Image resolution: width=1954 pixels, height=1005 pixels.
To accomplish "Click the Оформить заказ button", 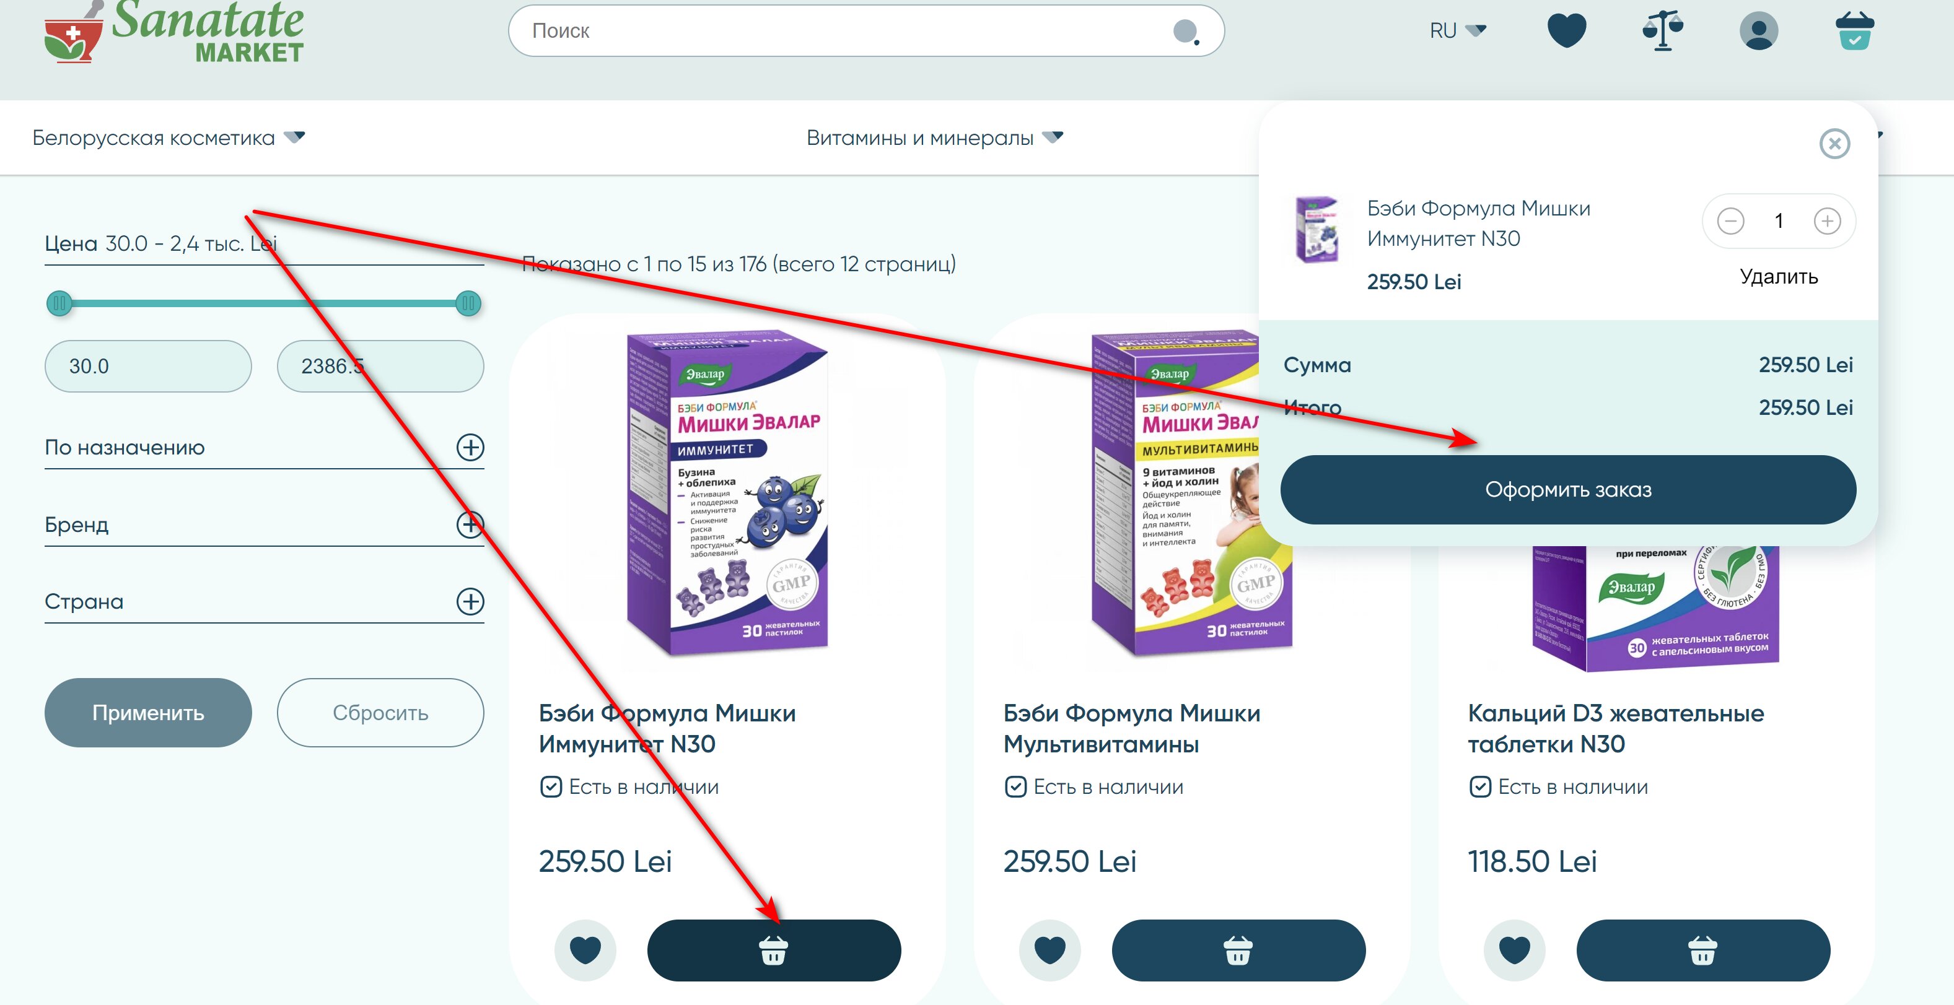I will coord(1568,490).
